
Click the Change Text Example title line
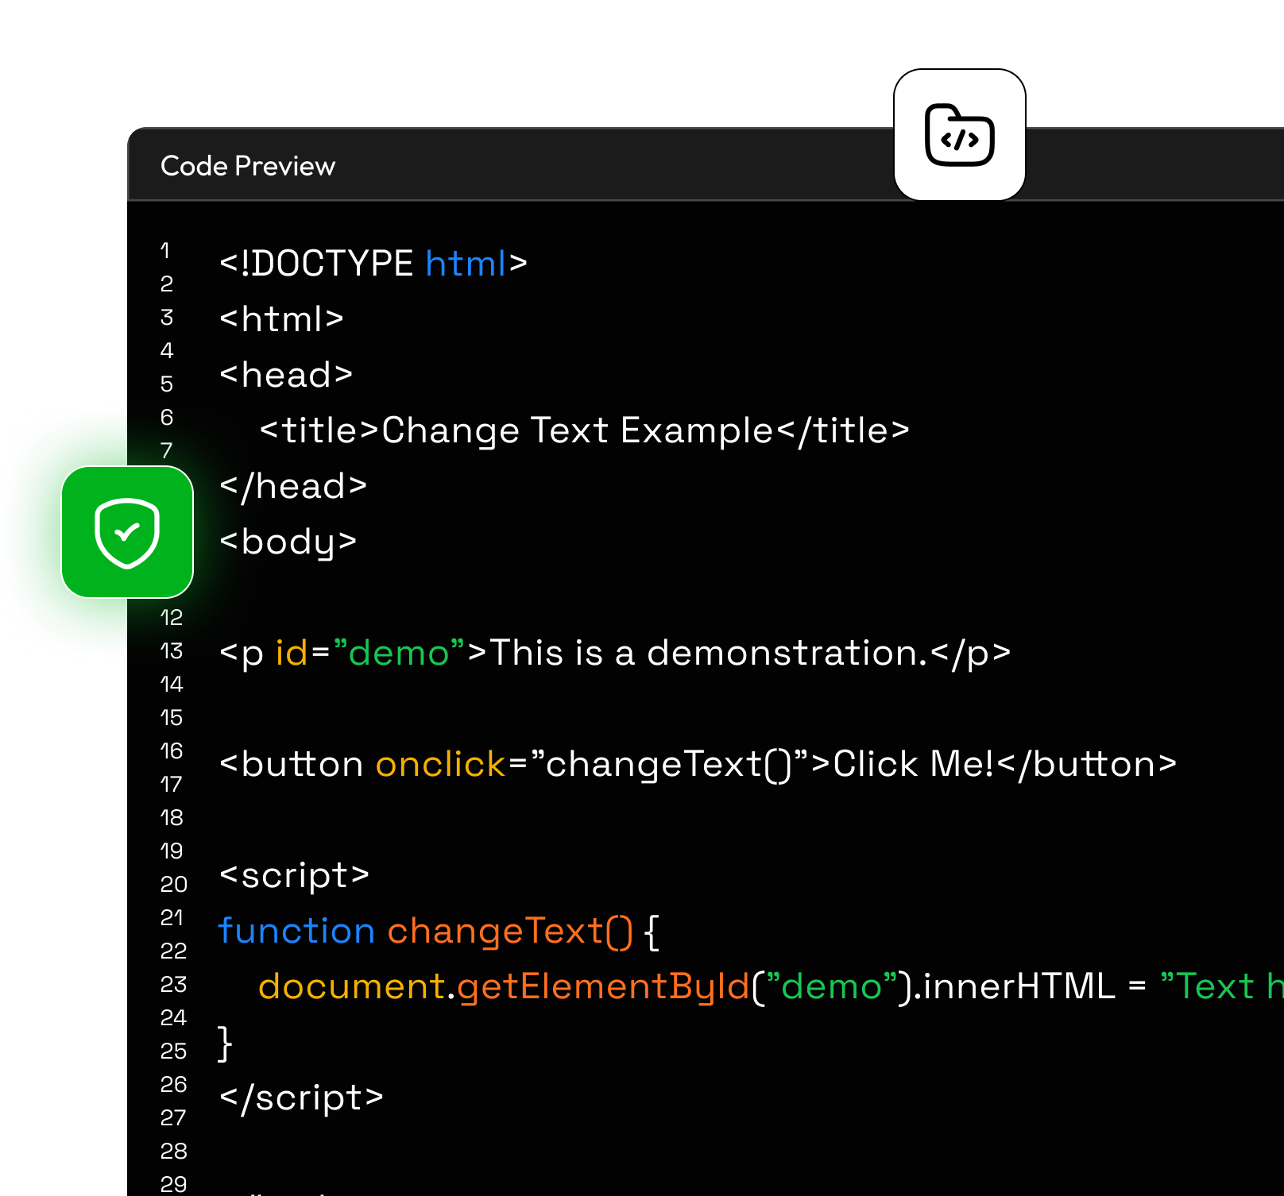pyautogui.click(x=584, y=430)
